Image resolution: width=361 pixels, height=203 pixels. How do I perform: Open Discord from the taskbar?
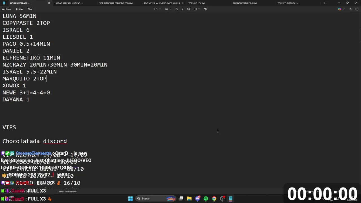point(197,198)
